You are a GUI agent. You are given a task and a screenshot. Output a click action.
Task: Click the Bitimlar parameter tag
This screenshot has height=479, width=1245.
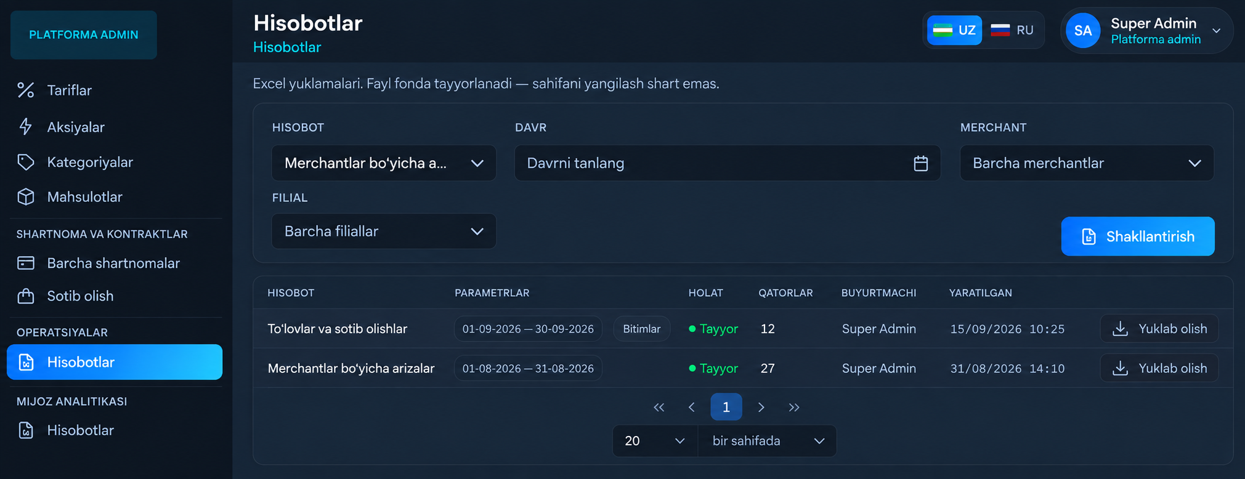pyautogui.click(x=642, y=329)
